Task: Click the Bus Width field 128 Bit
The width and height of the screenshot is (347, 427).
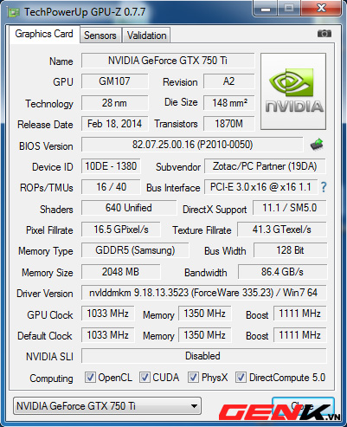Action: (290, 250)
